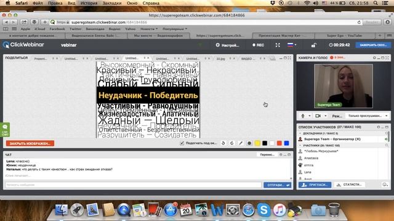Pick the black color swatch

(265, 143)
